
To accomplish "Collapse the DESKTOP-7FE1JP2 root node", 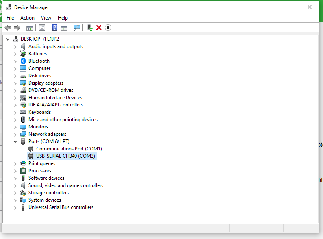I will [x=8, y=39].
